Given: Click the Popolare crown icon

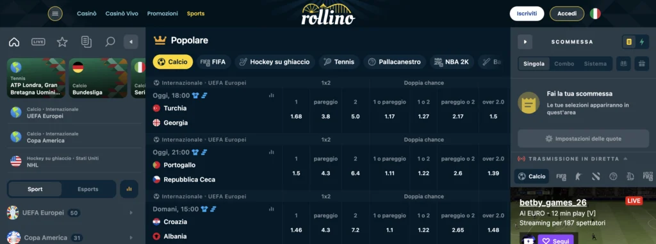Looking at the screenshot, I should click(160, 40).
